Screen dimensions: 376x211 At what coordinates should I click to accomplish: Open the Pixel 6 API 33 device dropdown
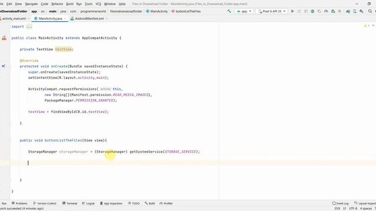tap(271, 11)
